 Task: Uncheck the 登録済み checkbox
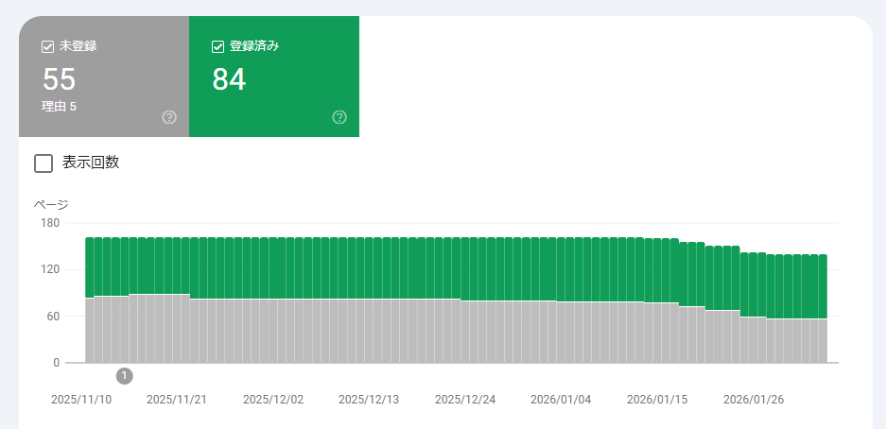(x=218, y=46)
